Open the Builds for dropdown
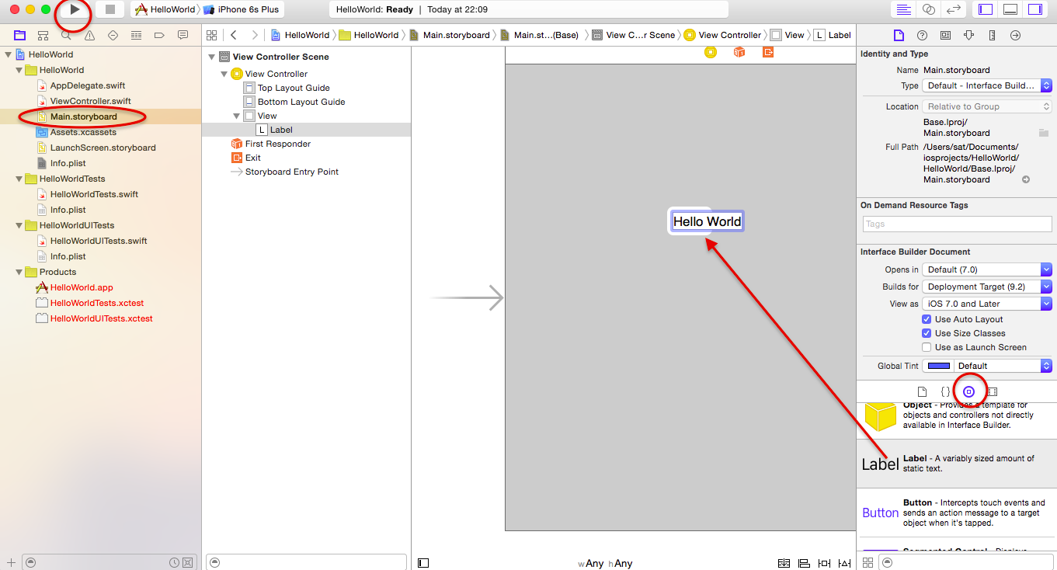Viewport: 1057px width, 570px height. [987, 287]
